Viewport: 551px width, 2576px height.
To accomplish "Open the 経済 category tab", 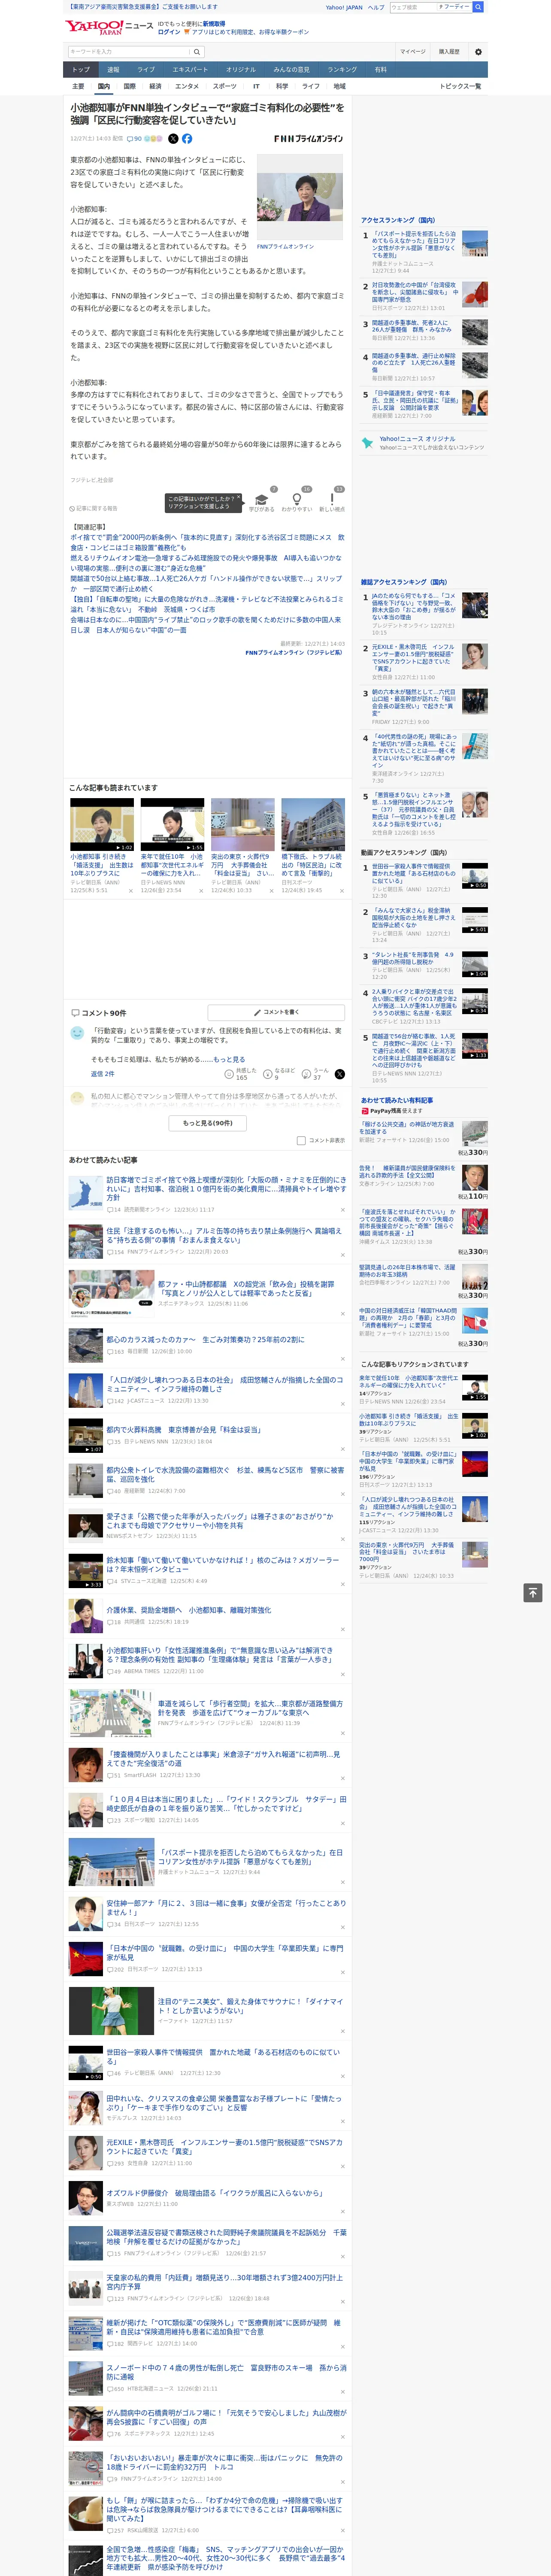I will [155, 87].
